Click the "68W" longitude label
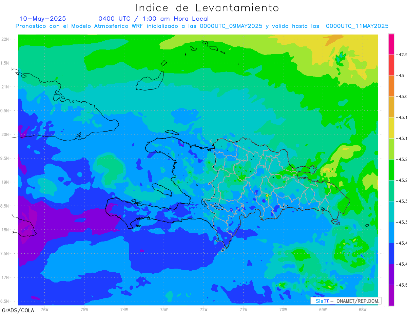 tap(363, 310)
